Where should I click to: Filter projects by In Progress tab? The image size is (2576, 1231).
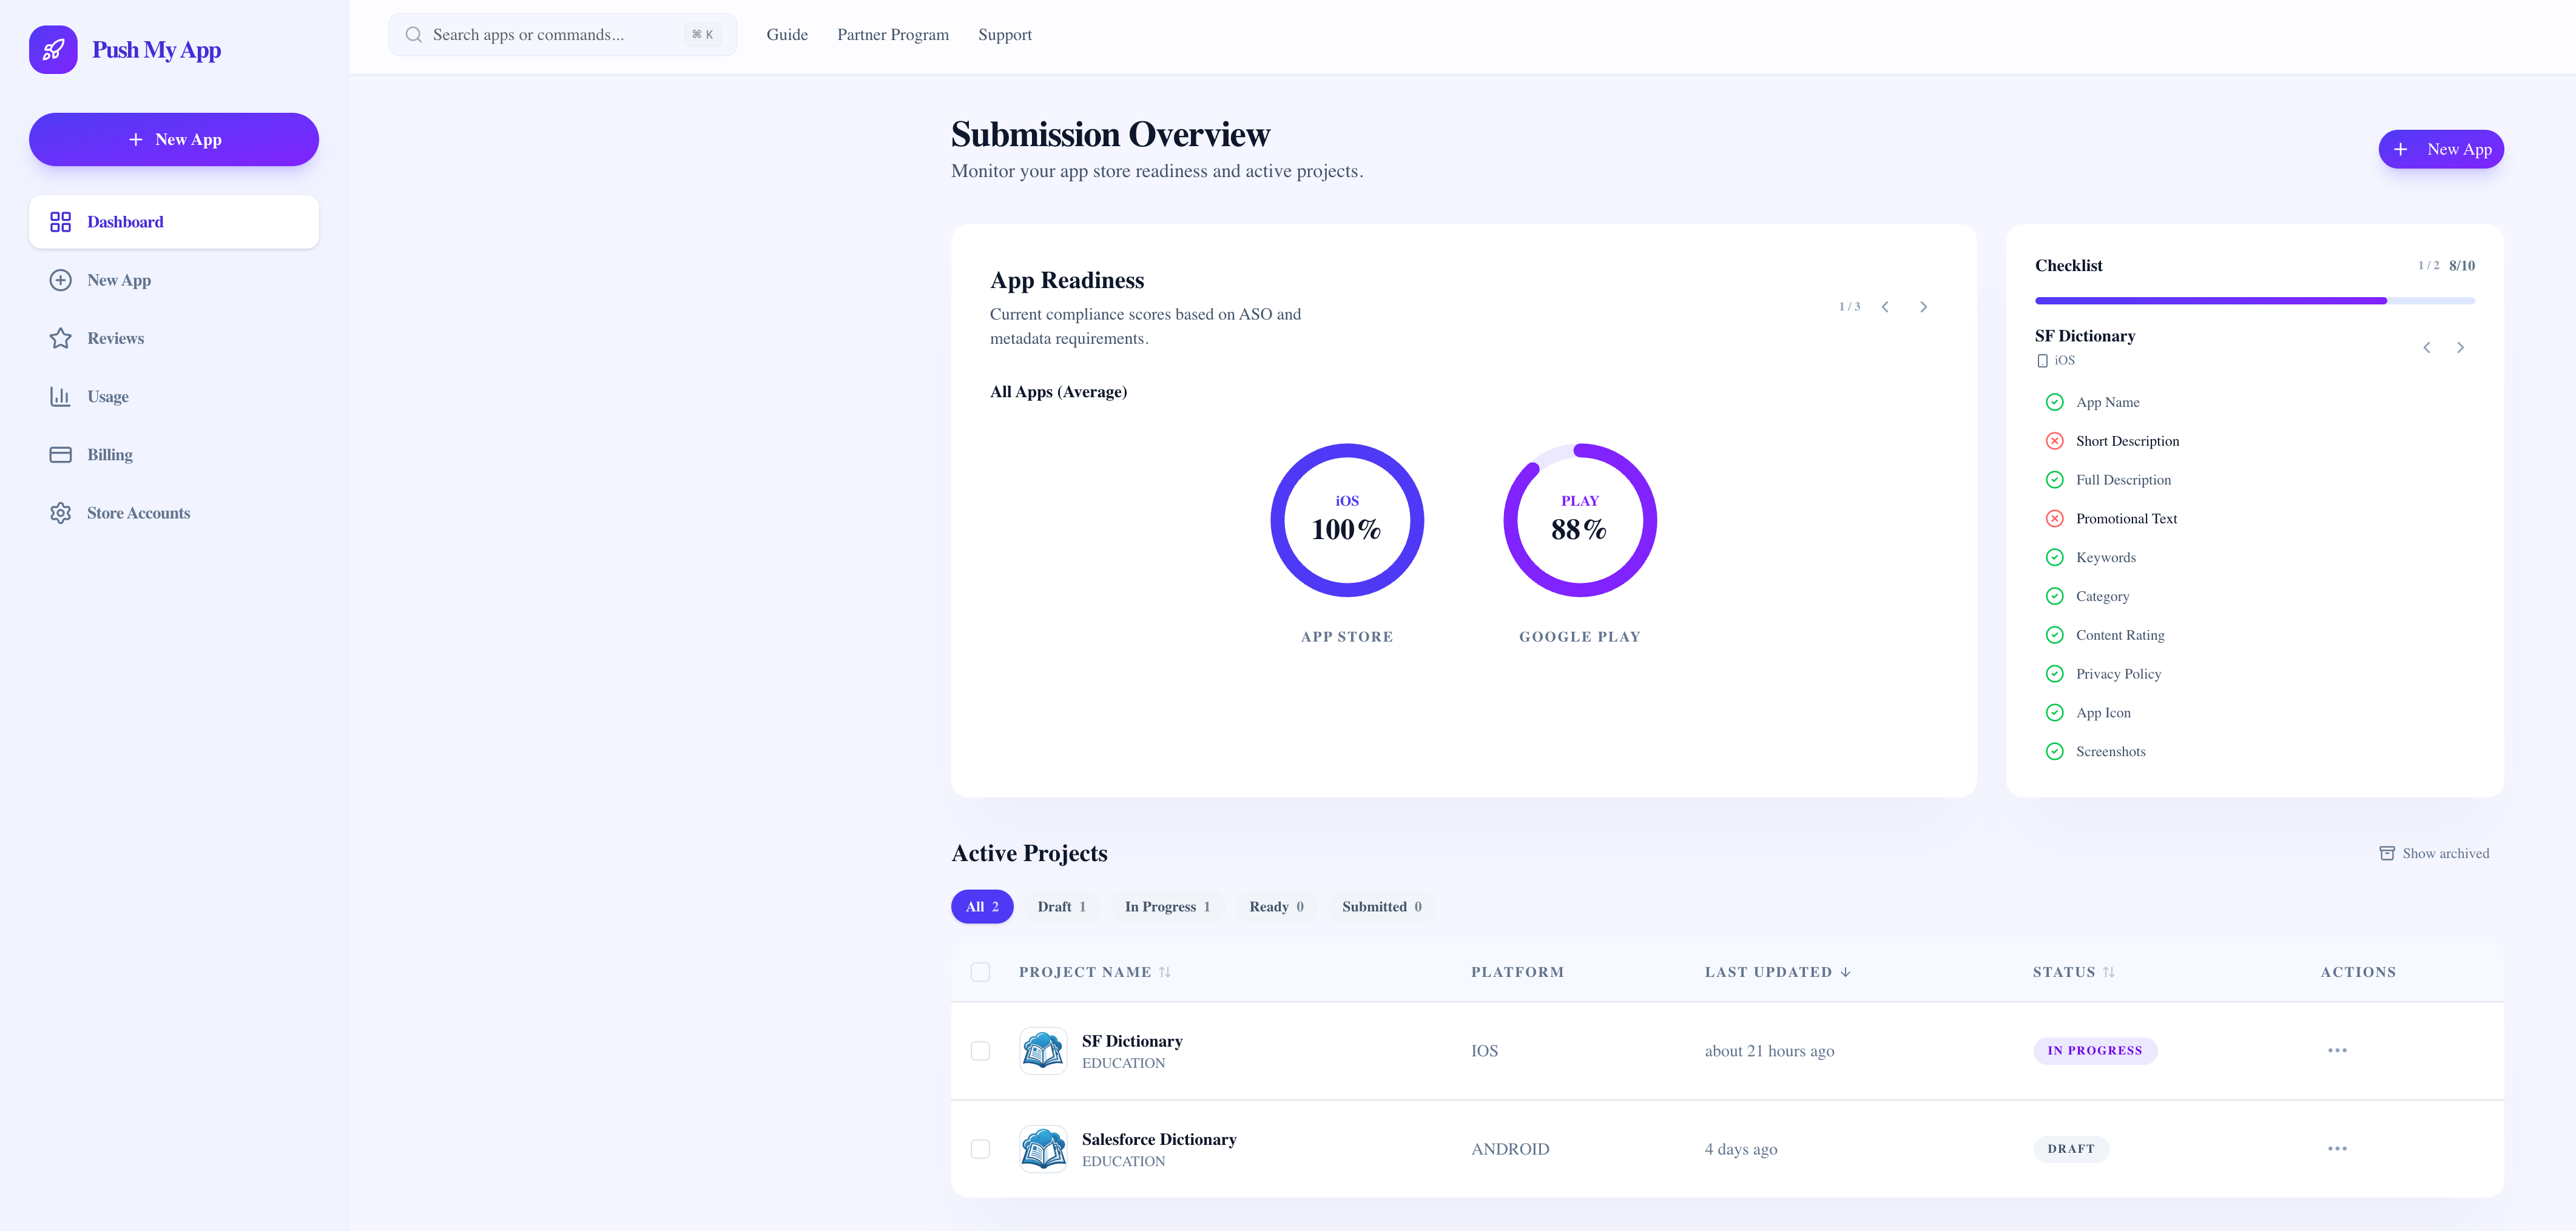click(1166, 907)
